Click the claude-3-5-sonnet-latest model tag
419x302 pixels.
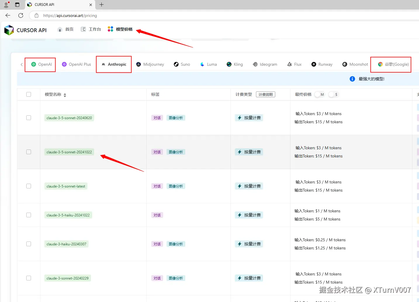pyautogui.click(x=66, y=186)
